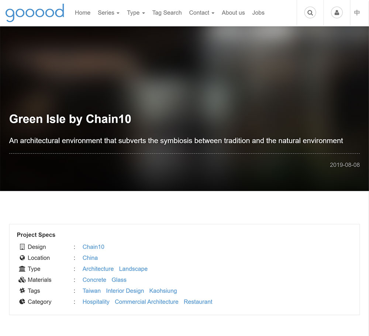Open About us page
This screenshot has width=369, height=336.
point(233,13)
